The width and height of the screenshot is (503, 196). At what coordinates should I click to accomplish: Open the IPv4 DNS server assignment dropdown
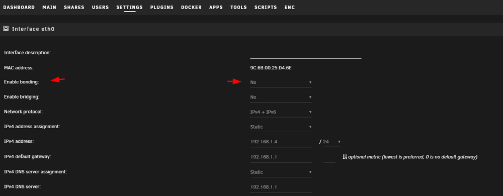point(281,172)
